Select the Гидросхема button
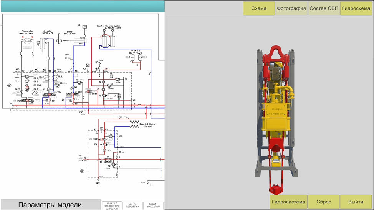This screenshot has width=374, height=210. [x=356, y=8]
